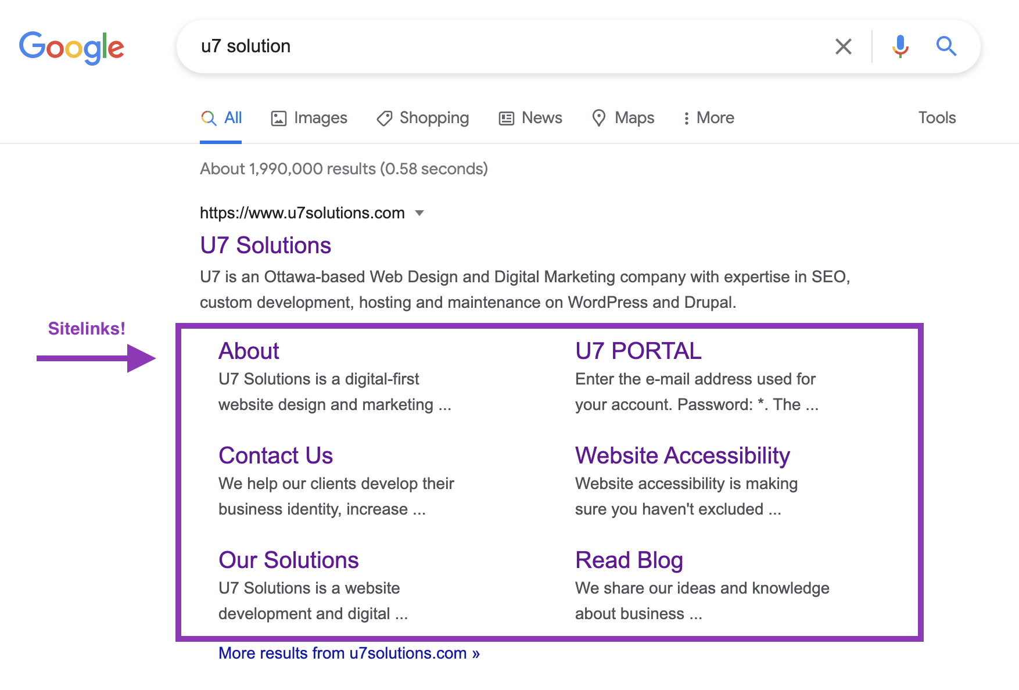
Task: Open the Maps tab
Action: click(x=623, y=118)
